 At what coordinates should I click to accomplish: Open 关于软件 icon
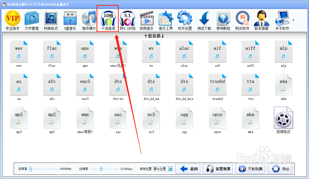[x=282, y=20]
